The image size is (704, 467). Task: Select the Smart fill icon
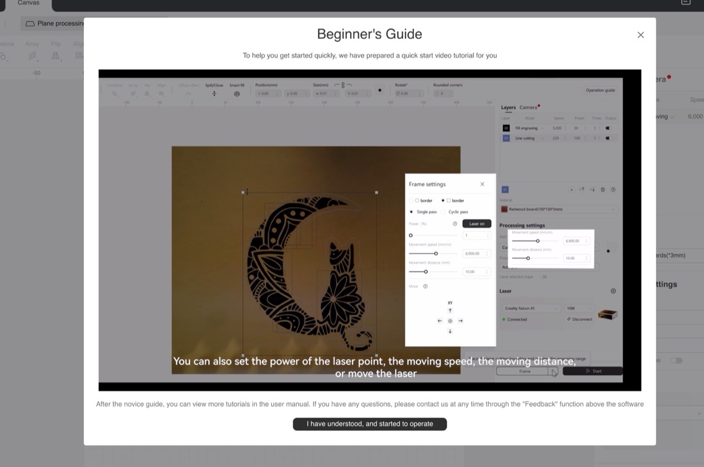click(236, 93)
